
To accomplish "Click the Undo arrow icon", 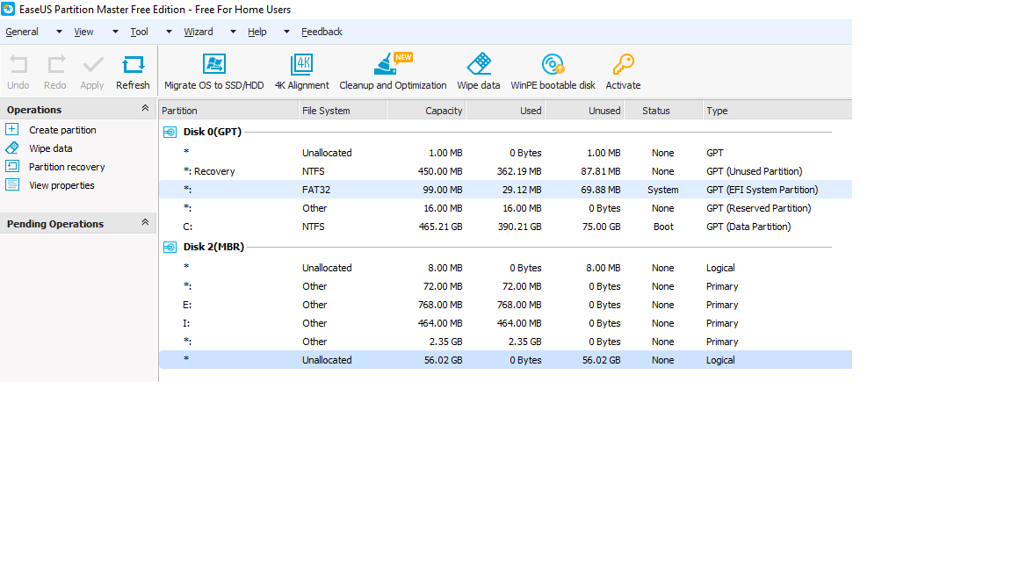I will (18, 64).
